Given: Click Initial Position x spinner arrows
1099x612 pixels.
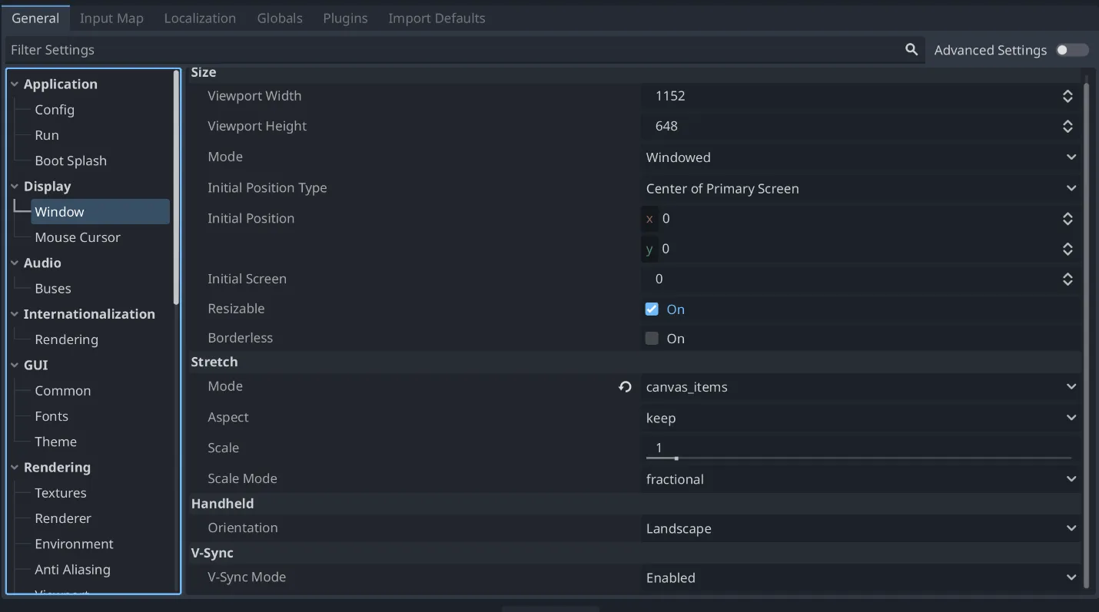Looking at the screenshot, I should click(1067, 219).
